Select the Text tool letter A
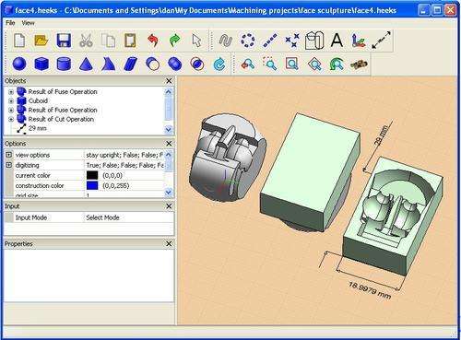461x340 pixels. (337, 41)
